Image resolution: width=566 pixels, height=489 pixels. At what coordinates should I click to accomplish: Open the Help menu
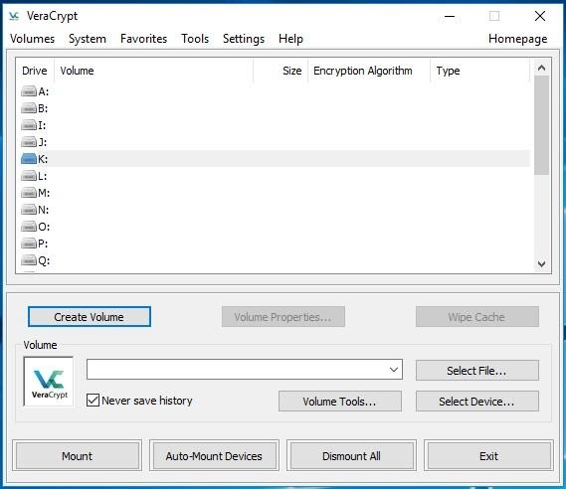pos(290,39)
